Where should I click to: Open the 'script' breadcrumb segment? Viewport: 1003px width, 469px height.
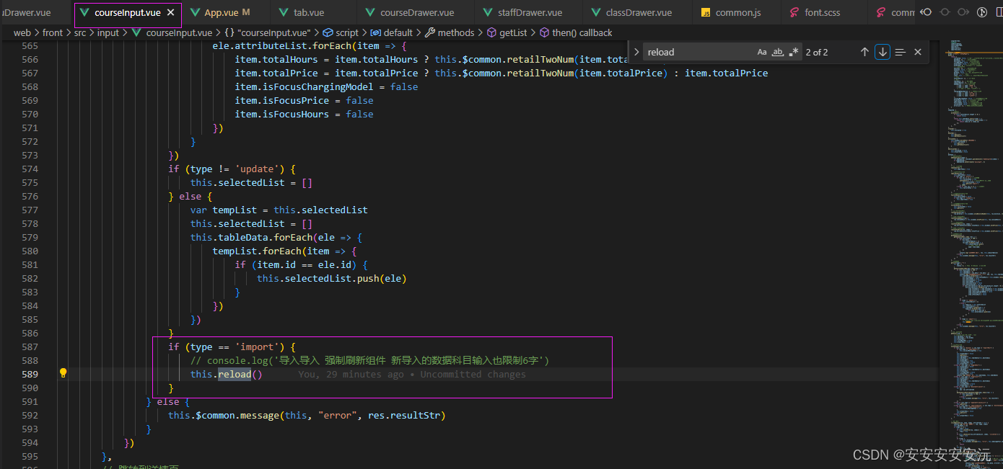(341, 32)
